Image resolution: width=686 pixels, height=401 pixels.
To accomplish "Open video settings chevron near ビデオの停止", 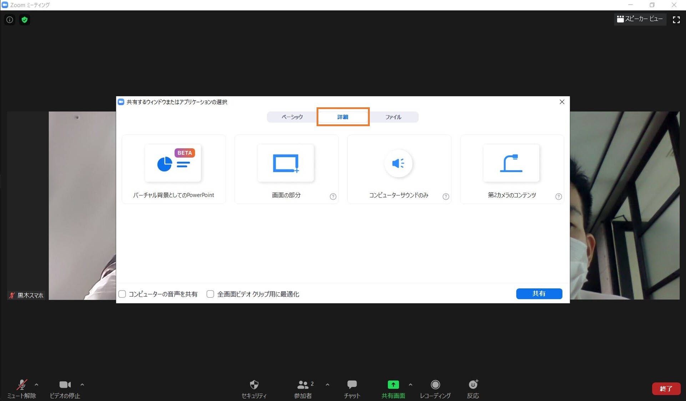I will (82, 385).
